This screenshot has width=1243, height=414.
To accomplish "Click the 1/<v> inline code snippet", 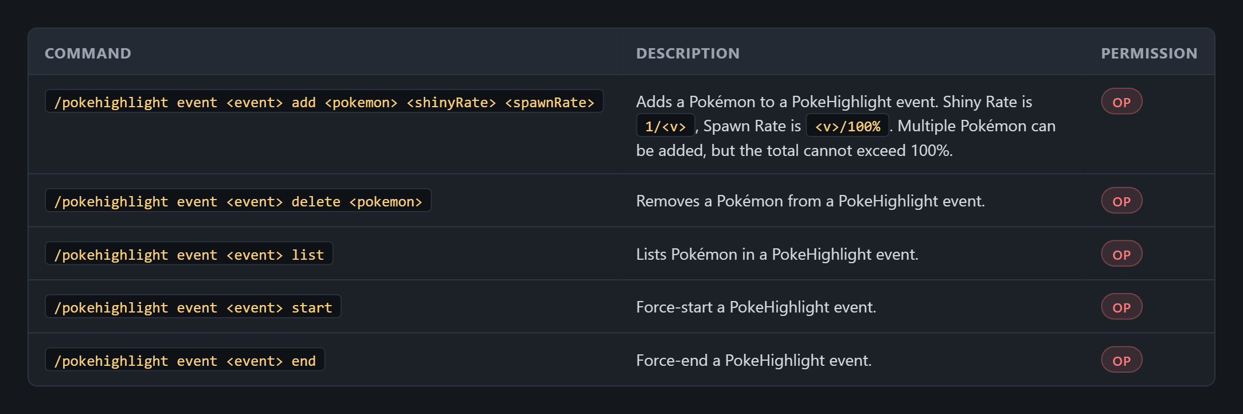I will pyautogui.click(x=665, y=126).
